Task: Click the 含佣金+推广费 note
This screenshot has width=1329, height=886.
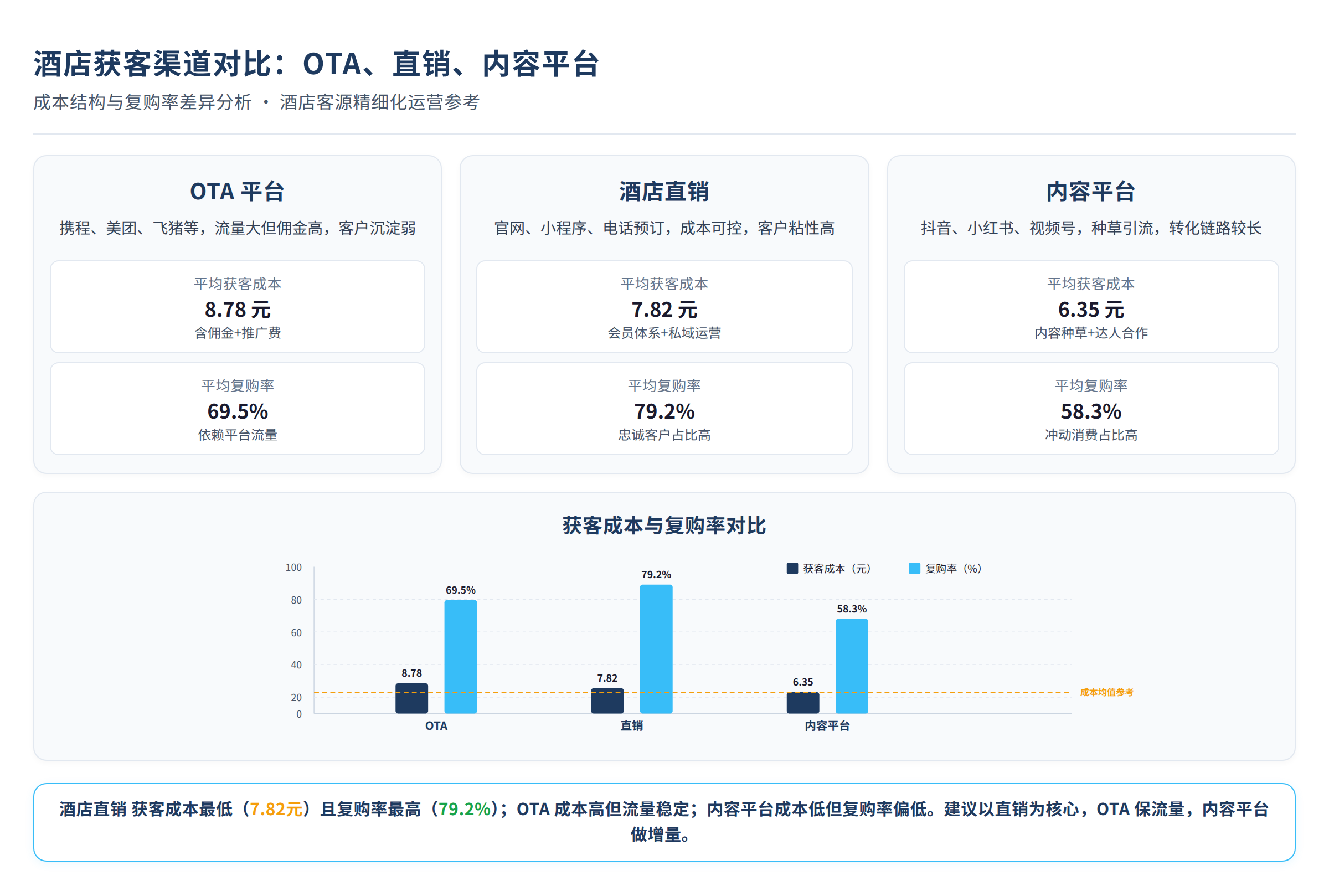Action: 238,333
